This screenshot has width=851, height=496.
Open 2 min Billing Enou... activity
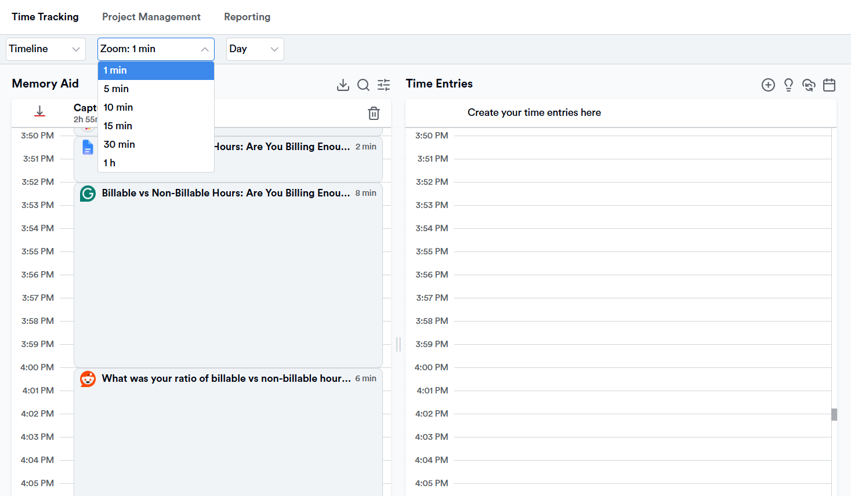[228, 159]
